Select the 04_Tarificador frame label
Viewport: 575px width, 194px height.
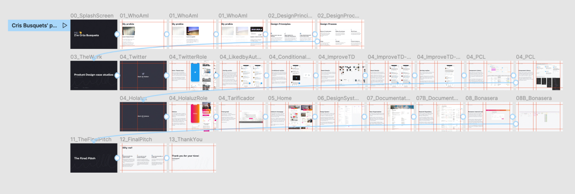click(237, 98)
